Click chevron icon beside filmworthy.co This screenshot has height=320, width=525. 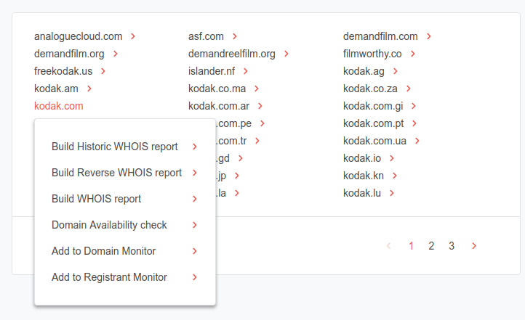coord(413,54)
